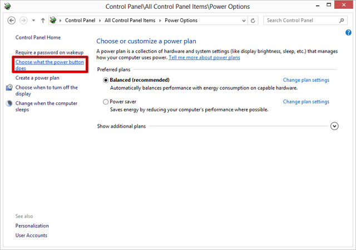Open the address bar history dropdown
Image resolution: width=356 pixels, height=250 pixels.
[x=243, y=21]
